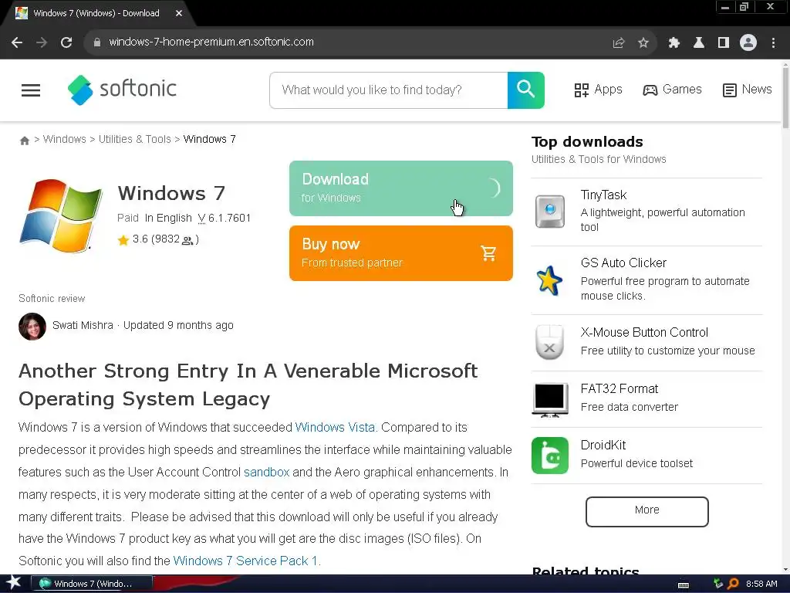Click the TinyTask app icon
Viewport: 790px width, 593px height.
(549, 212)
